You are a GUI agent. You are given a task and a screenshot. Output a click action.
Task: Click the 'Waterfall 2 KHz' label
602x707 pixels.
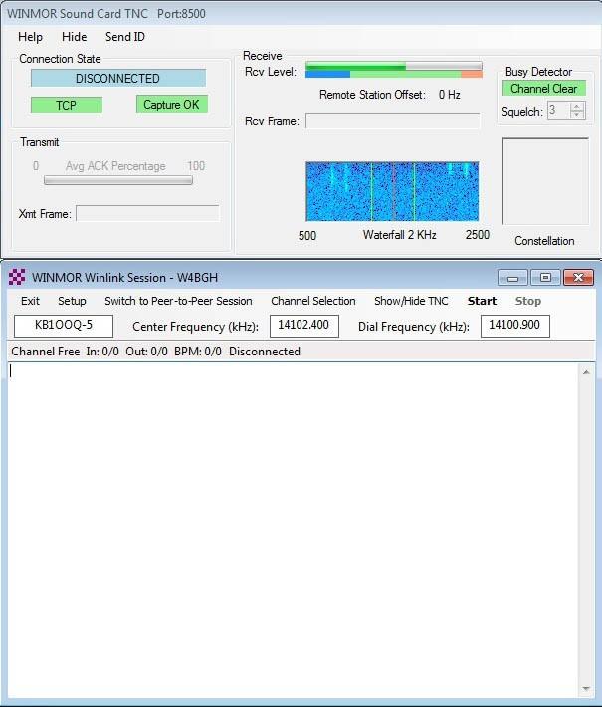coord(400,234)
